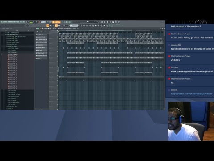Expand the folder directly below the Dark_20 sample
Screen dimensions: 214x161
click(12, 90)
